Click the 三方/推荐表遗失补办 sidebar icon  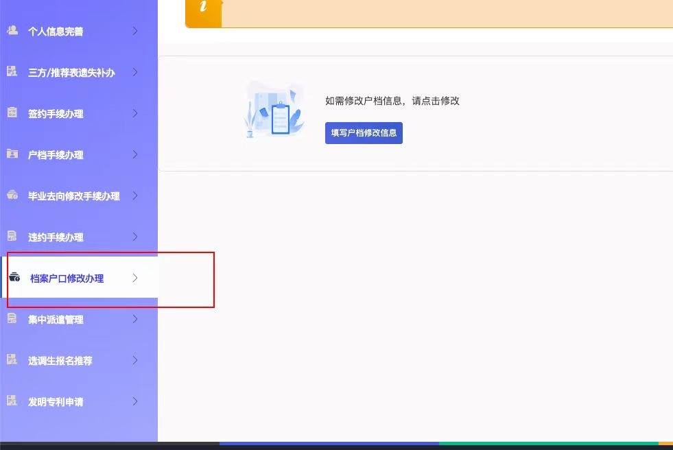click(x=12, y=72)
